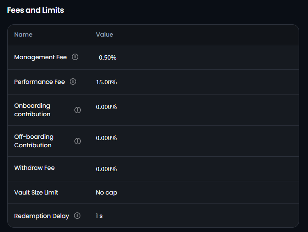
Task: Click the 15.00% performance fee value
Action: (106, 82)
